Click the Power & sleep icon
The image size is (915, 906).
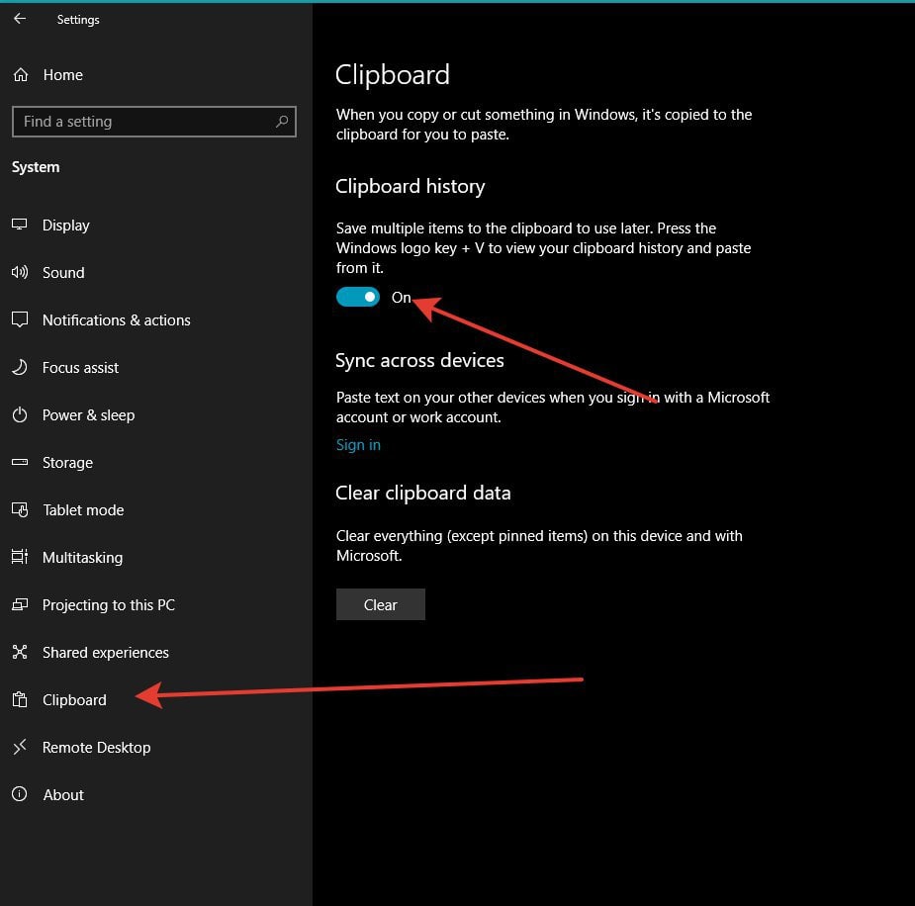click(19, 414)
